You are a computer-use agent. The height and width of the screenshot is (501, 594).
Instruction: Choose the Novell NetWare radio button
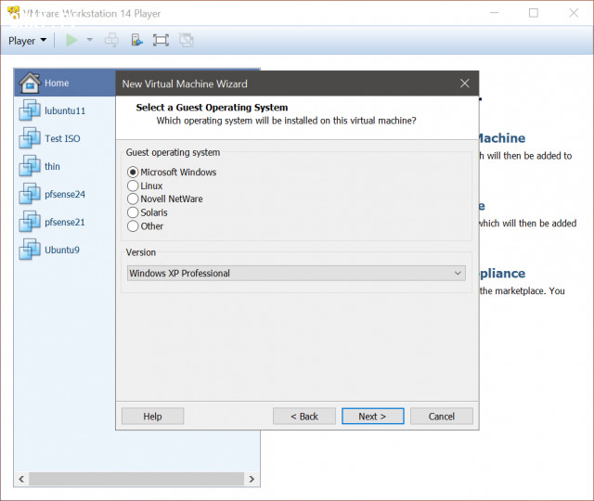pos(133,199)
